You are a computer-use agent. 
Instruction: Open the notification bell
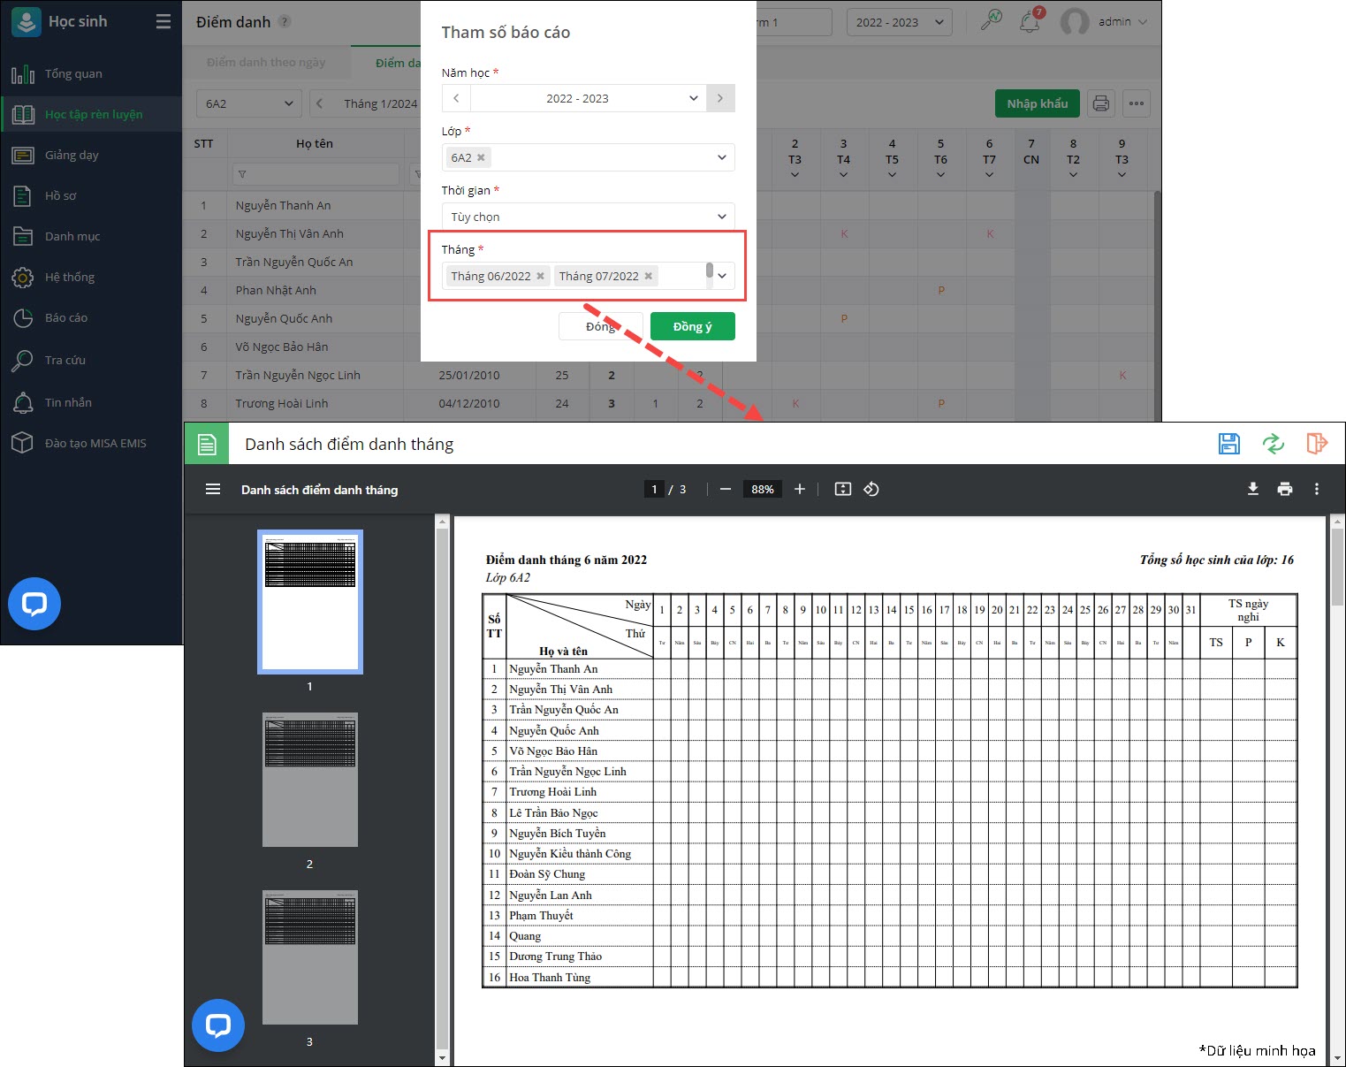[1030, 22]
